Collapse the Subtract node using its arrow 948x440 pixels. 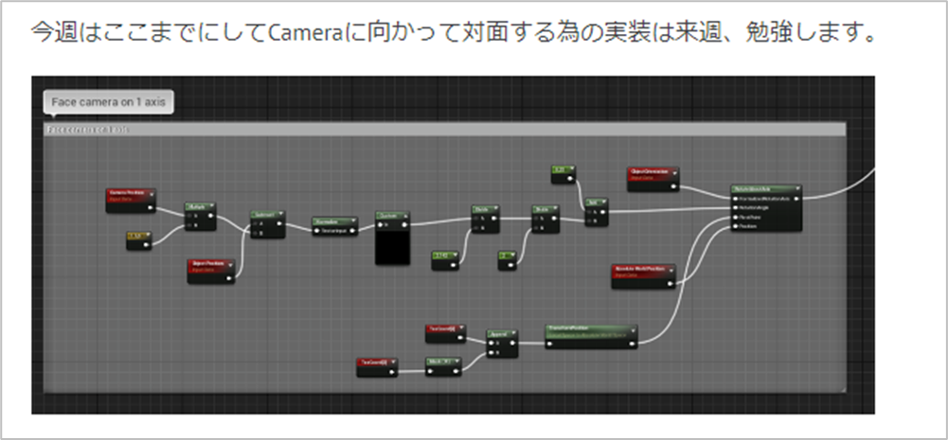[x=280, y=215]
